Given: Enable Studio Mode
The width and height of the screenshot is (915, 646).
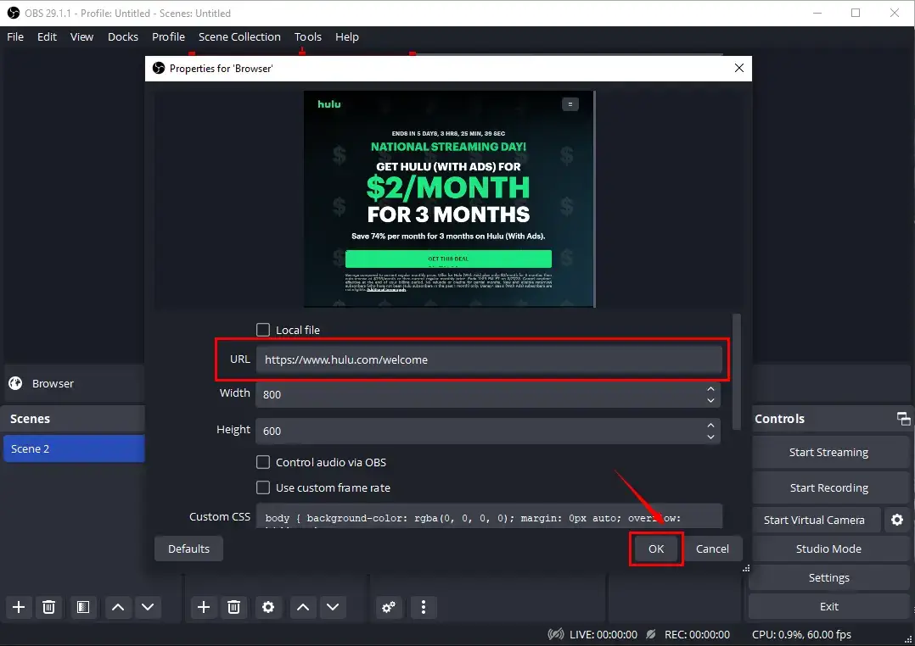Looking at the screenshot, I should click(x=828, y=549).
